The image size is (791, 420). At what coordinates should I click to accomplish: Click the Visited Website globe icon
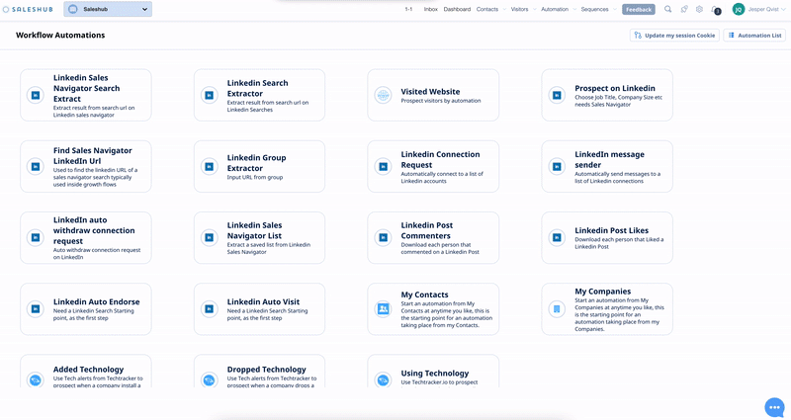click(383, 95)
